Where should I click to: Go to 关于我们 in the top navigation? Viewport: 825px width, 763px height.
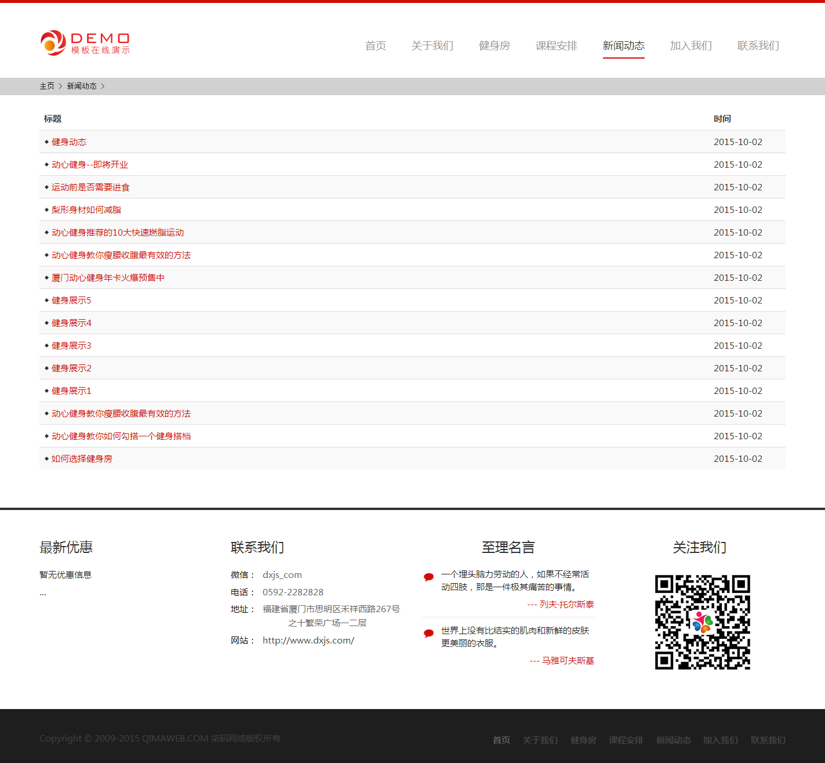(x=432, y=45)
